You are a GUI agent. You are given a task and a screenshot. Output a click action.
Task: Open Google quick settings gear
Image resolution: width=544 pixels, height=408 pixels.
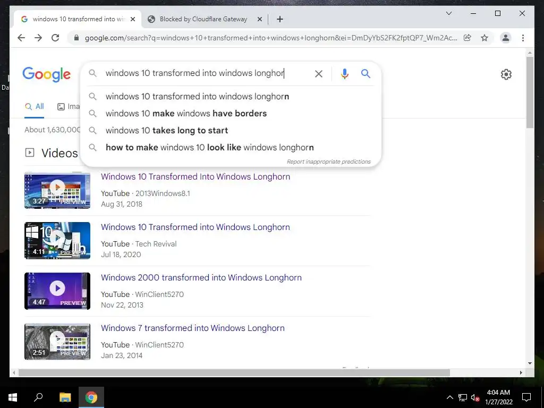(x=506, y=74)
